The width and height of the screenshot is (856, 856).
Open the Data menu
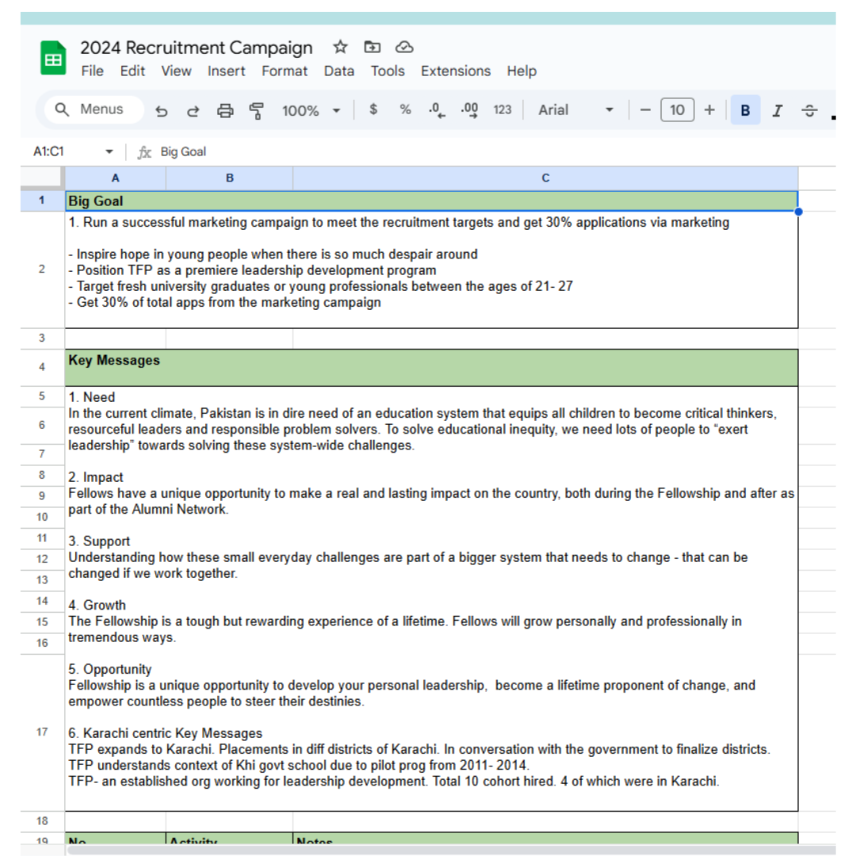coord(339,71)
